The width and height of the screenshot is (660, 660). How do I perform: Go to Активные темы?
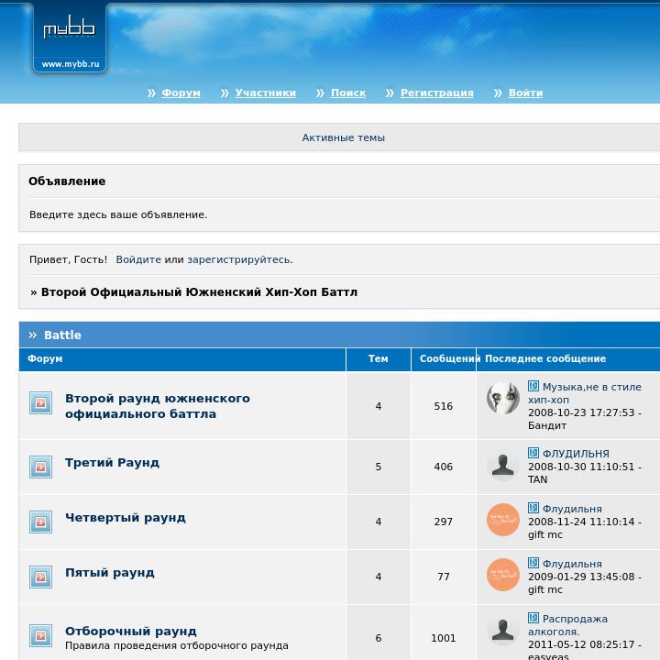pyautogui.click(x=344, y=137)
